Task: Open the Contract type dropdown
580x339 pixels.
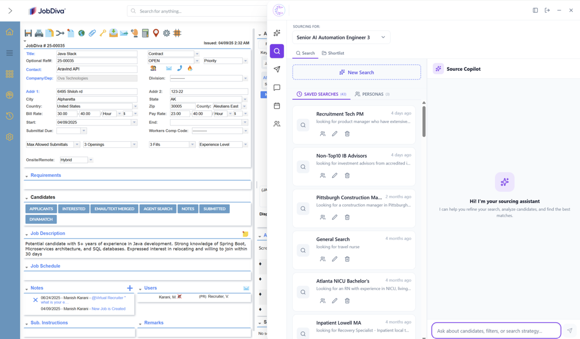Action: point(197,54)
